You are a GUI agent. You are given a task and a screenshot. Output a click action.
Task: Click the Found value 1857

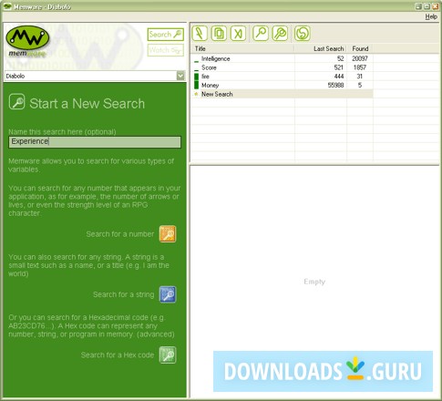tap(360, 67)
